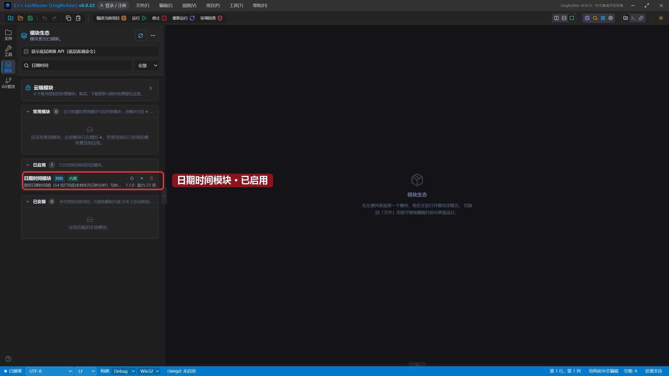Open the 编辑(E) menu
Viewport: 669px width, 376px height.
(166, 6)
